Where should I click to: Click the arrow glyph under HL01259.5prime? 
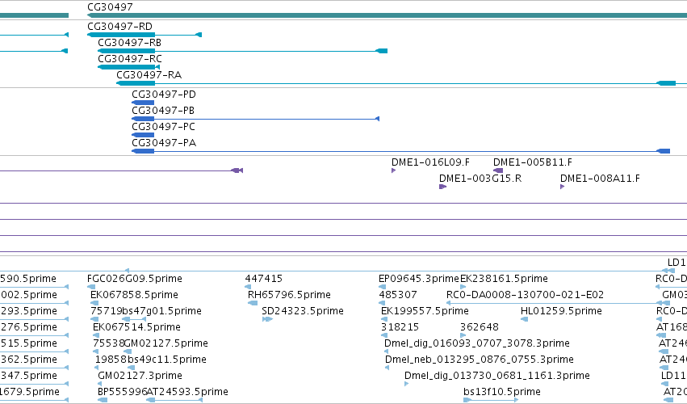click(x=524, y=319)
